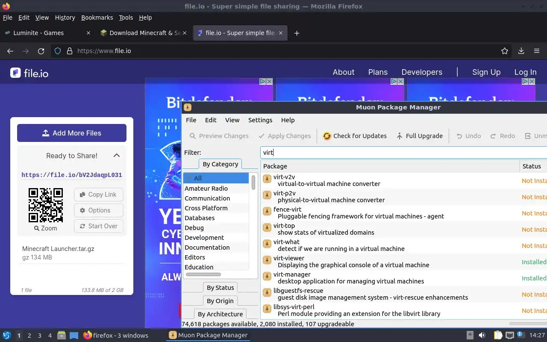The image size is (547, 342).
Task: Click the clipboard icon in system tray
Action: click(498, 335)
